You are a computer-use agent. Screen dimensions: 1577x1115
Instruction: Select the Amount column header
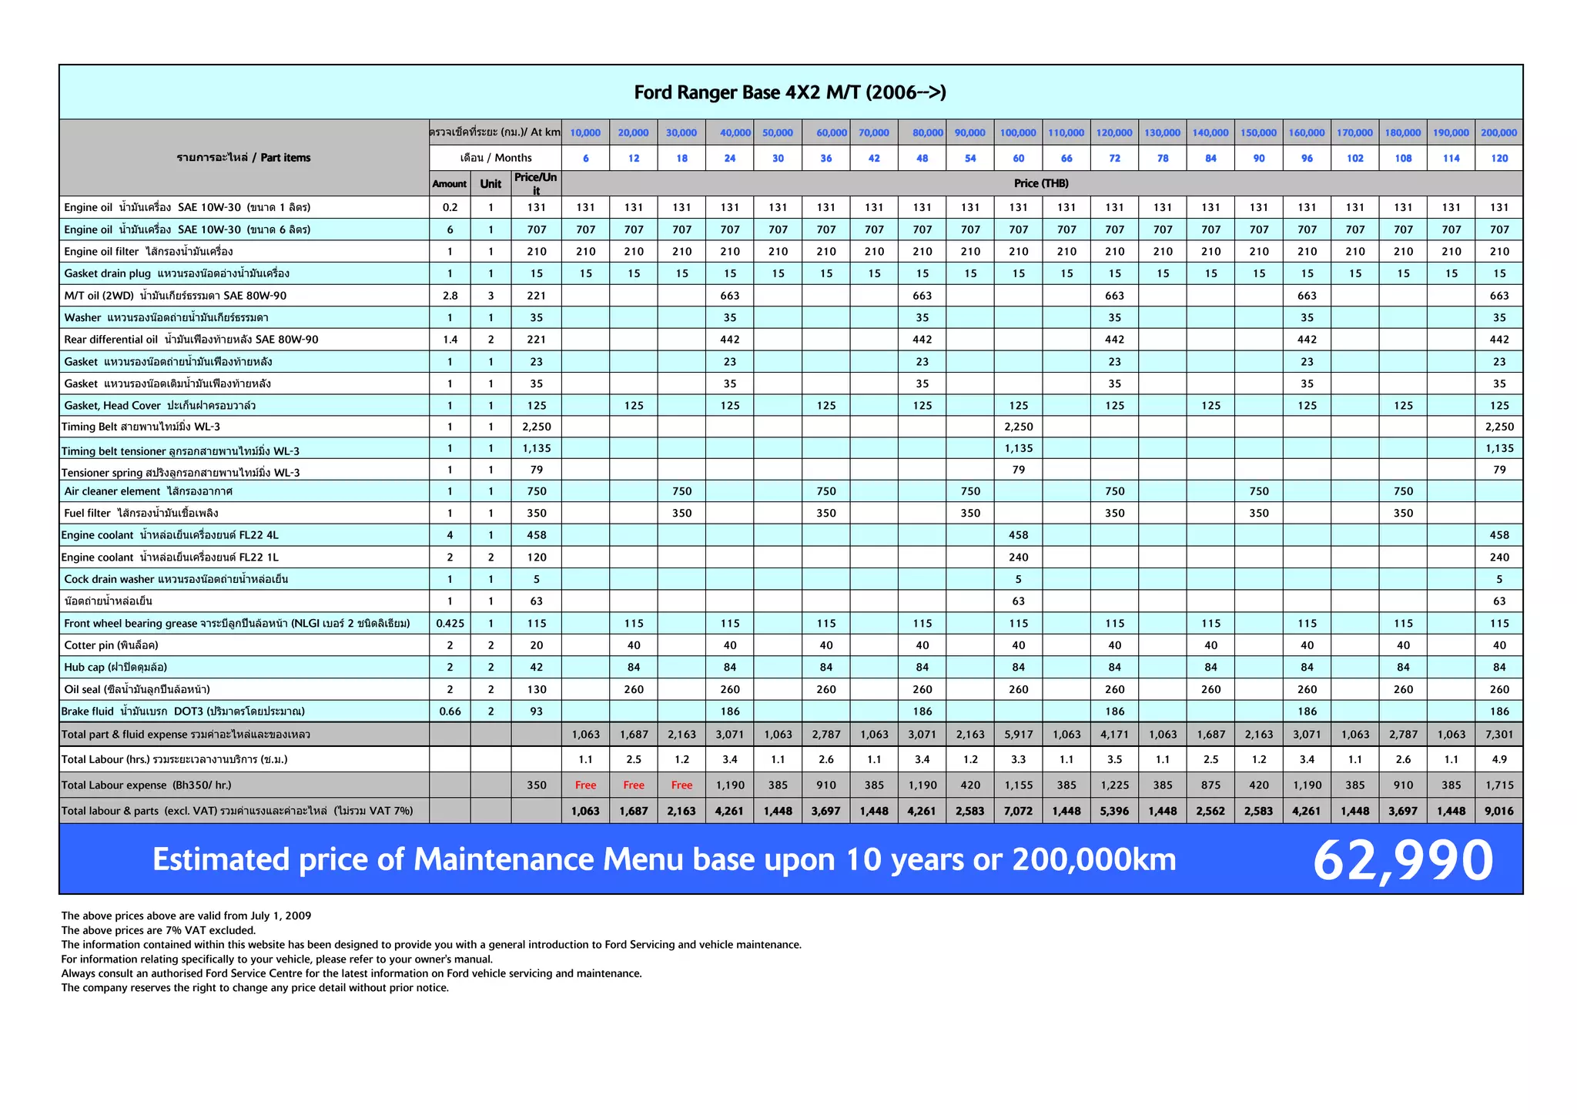[x=449, y=184]
